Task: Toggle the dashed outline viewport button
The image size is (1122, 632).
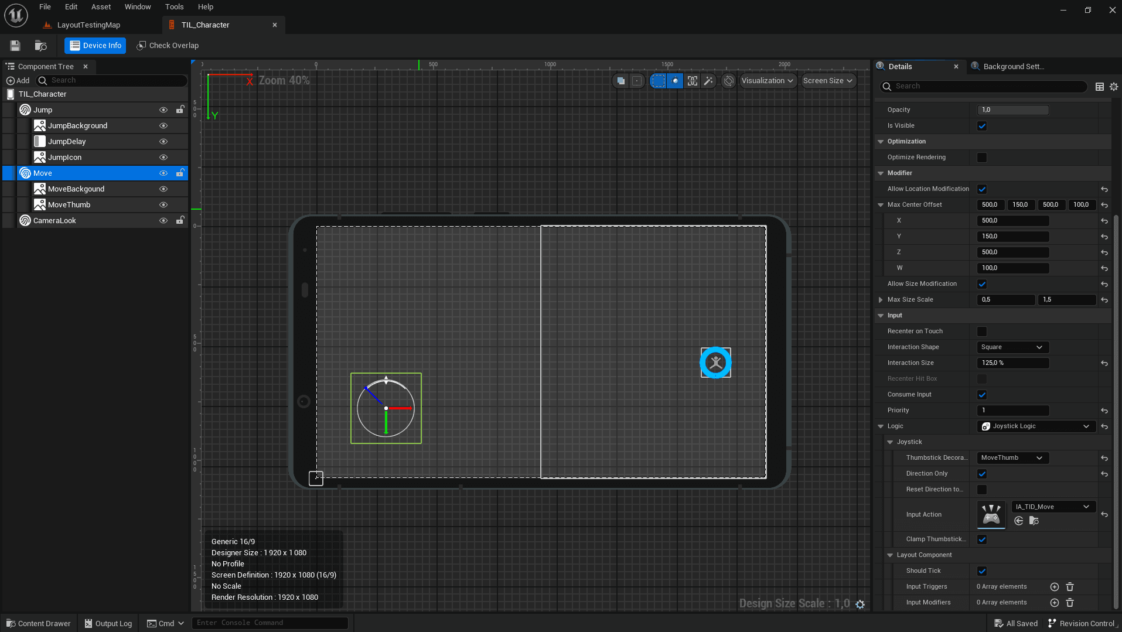Action: tap(659, 81)
